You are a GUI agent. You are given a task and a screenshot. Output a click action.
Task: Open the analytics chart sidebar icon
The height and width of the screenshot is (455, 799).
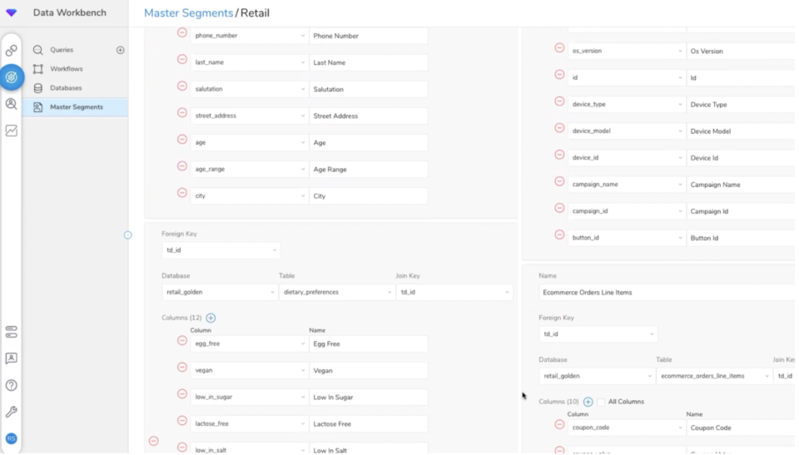(x=11, y=131)
